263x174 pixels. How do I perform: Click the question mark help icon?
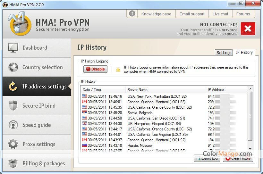pyautogui.click(x=132, y=14)
